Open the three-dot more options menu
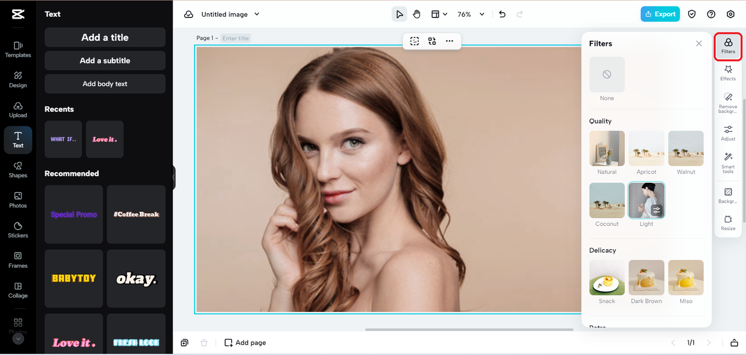The height and width of the screenshot is (355, 746). 449,41
